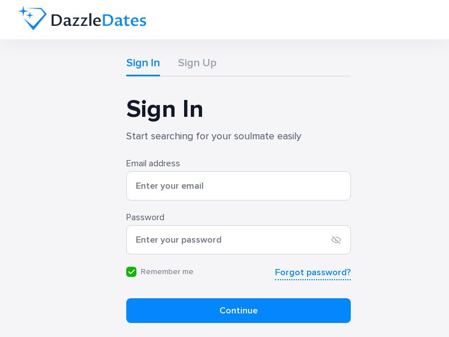The height and width of the screenshot is (337, 449).
Task: Click the DazzleDates brand name text
Action: [x=98, y=20]
